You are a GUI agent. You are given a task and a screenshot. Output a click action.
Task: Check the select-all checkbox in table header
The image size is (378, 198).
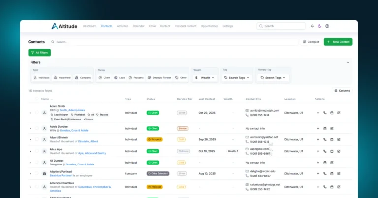point(36,99)
